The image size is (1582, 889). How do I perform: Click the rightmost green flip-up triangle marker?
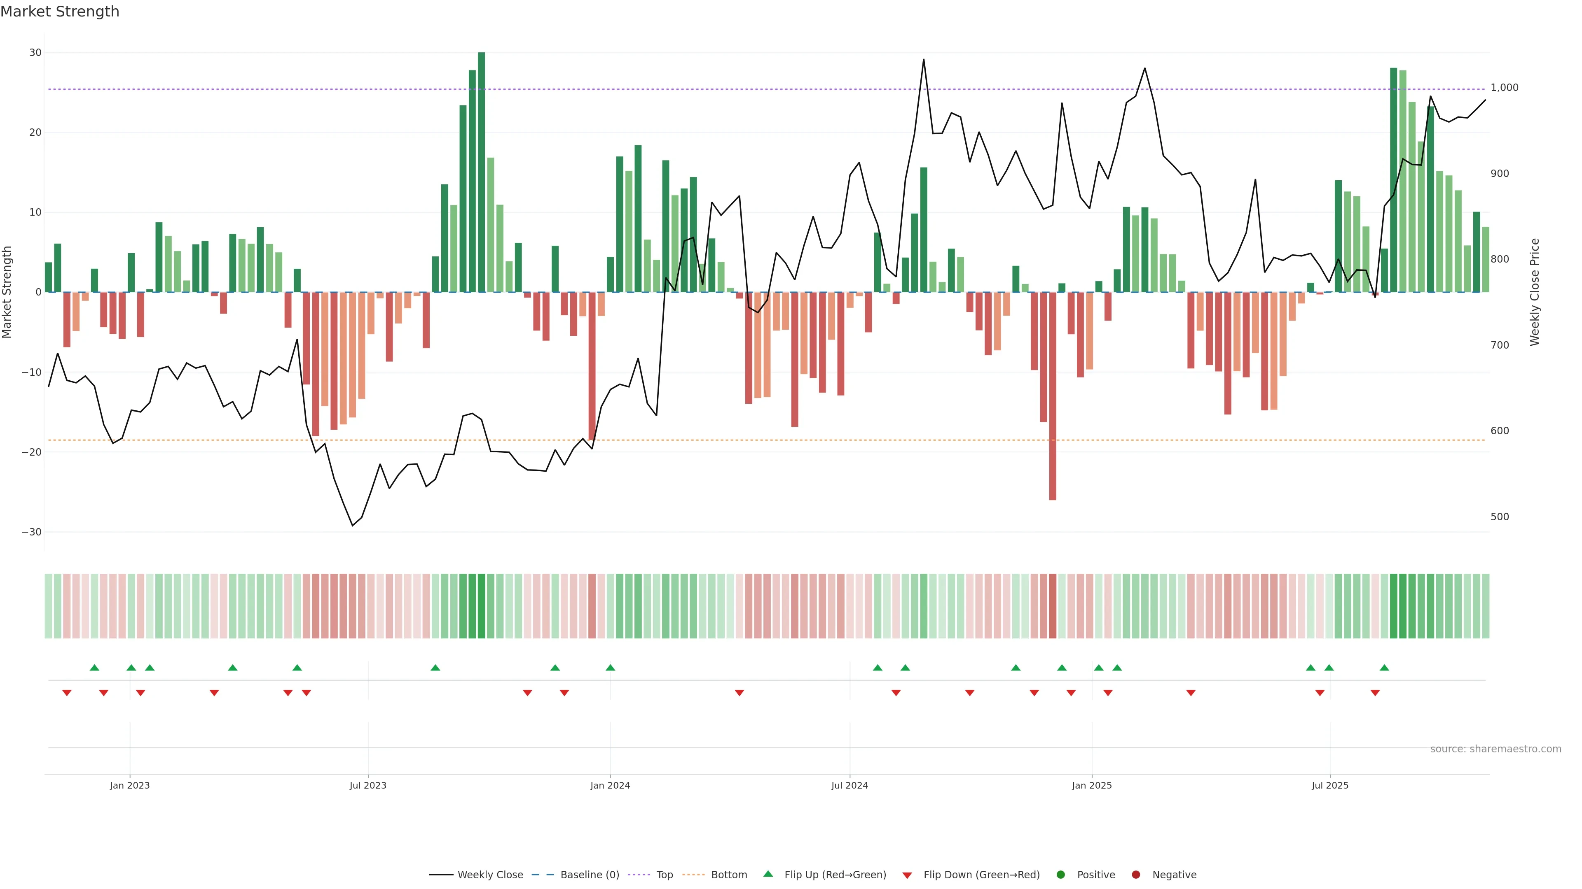[x=1384, y=668]
